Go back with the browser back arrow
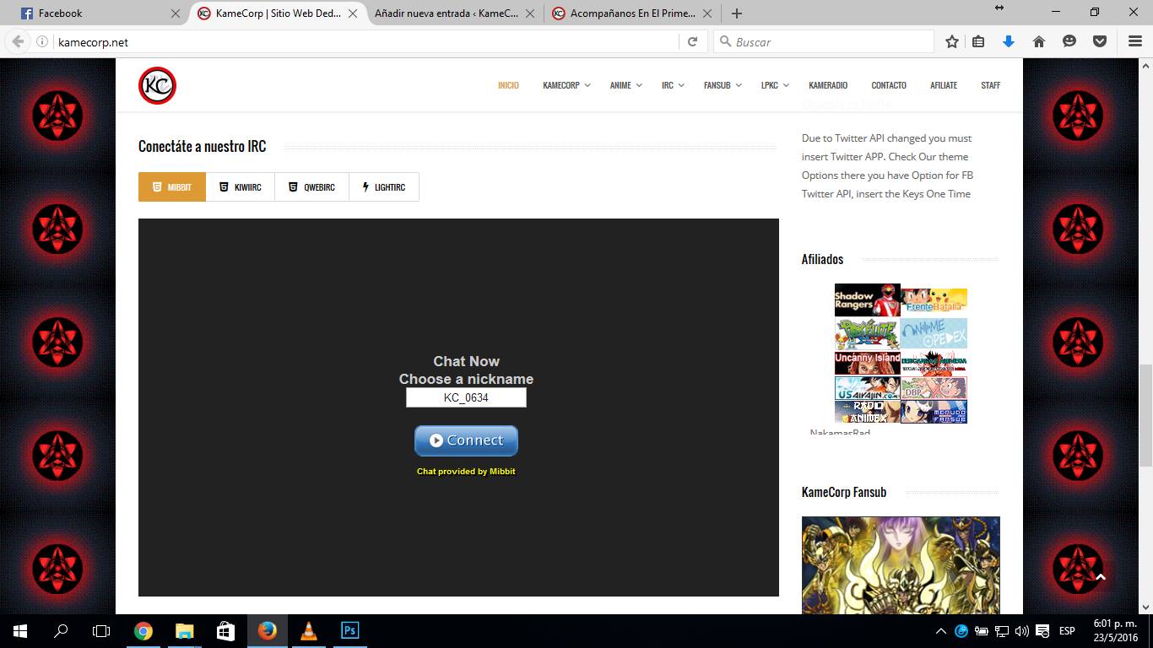 pos(18,41)
